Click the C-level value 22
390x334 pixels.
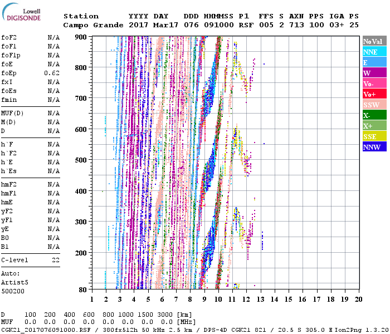[x=56, y=260]
